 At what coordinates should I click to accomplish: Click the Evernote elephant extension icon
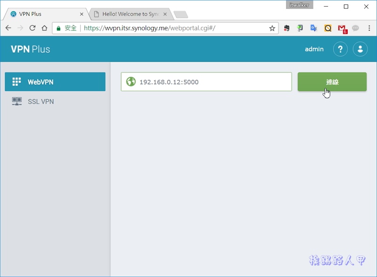287,28
